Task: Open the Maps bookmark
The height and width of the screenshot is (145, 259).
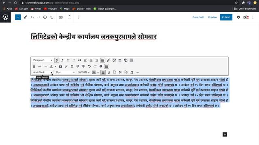Action: point(65,9)
